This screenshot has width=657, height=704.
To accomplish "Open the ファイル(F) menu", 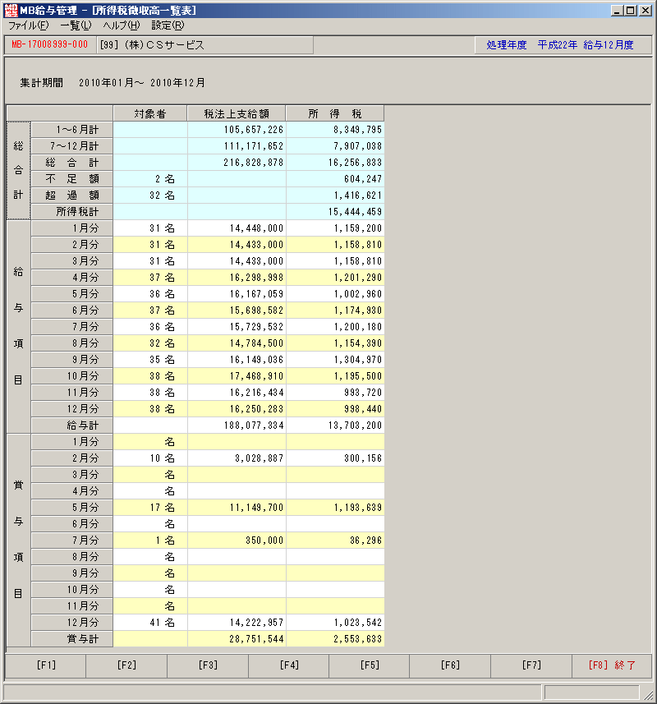I will [x=28, y=25].
